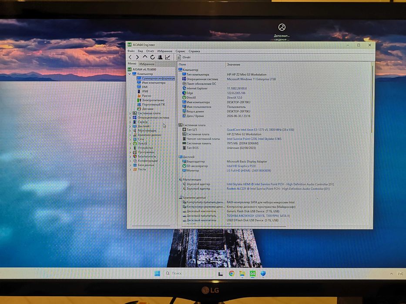Viewport: 406px width, 304px height.
Task: Open Intel Sunrise Point C236 chipset link
Action: tap(254, 139)
